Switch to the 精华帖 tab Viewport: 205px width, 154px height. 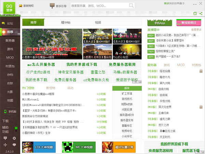[66, 22]
